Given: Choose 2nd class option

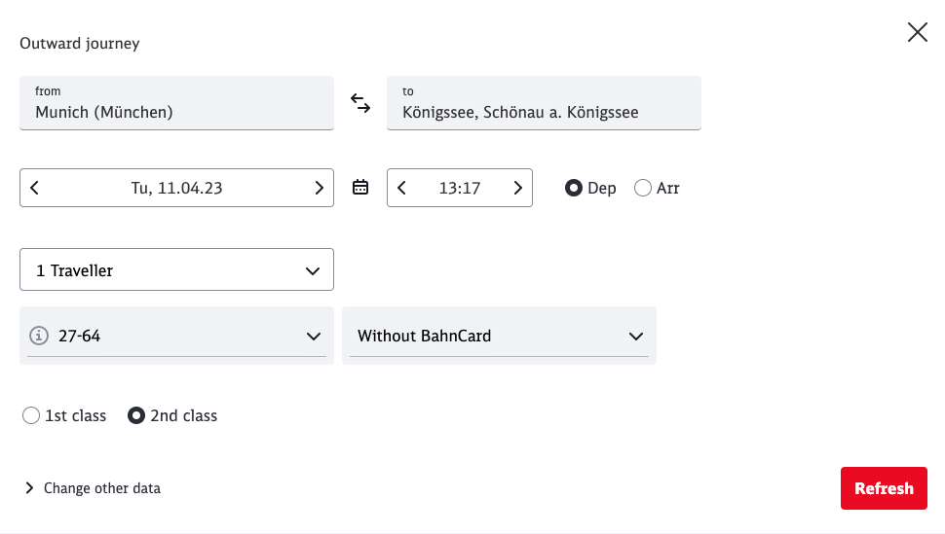Looking at the screenshot, I should point(136,415).
